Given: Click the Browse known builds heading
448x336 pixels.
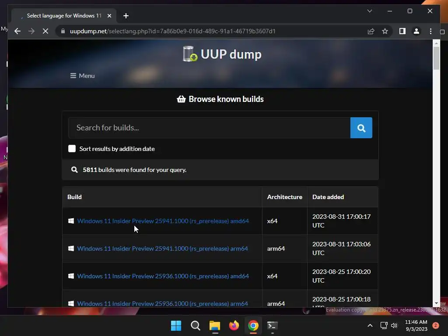Looking at the screenshot, I should point(220,99).
